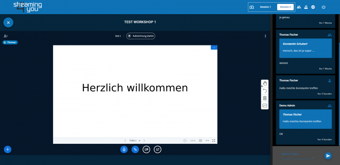Send the question with arrow button
This screenshot has height=165, width=340.
328,156
